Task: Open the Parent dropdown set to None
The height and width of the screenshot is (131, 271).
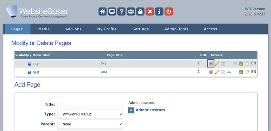Action: tap(90, 124)
